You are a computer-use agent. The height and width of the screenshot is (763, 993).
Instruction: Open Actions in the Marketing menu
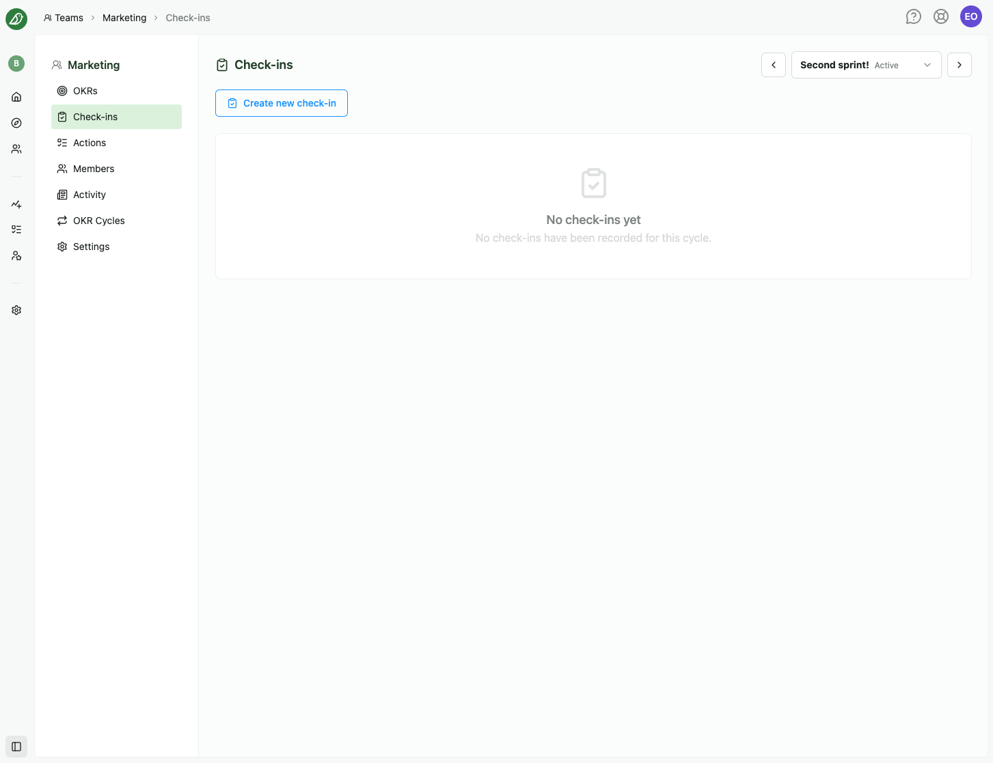pyautogui.click(x=116, y=143)
